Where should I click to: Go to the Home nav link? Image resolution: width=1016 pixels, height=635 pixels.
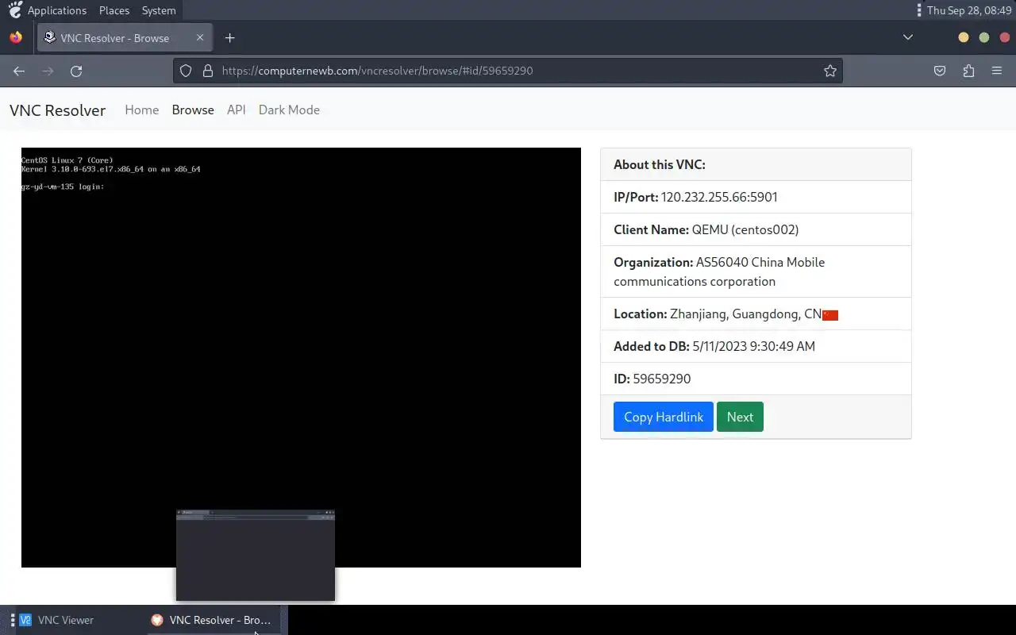pyautogui.click(x=142, y=110)
